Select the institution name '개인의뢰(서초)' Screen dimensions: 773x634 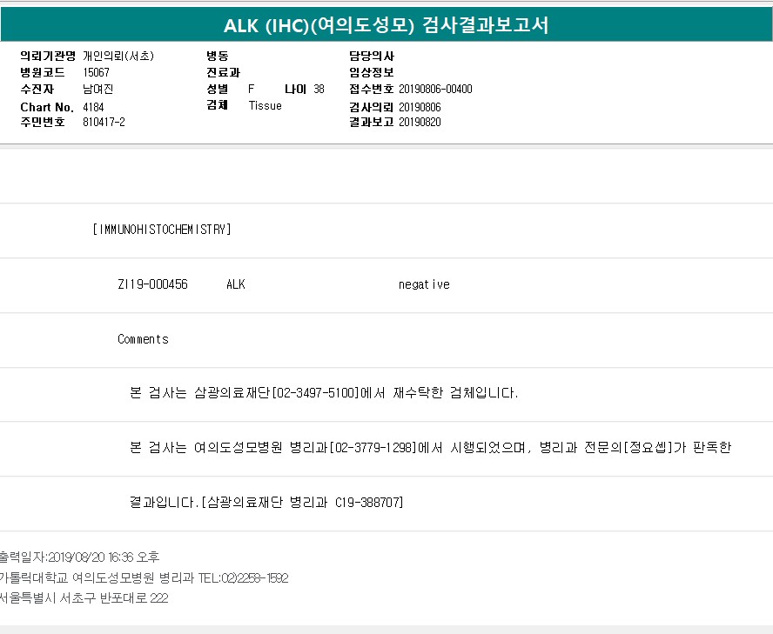(x=118, y=56)
